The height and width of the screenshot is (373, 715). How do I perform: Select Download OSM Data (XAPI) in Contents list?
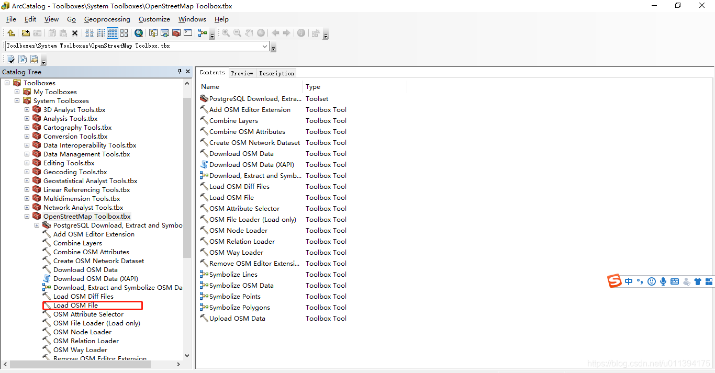252,165
